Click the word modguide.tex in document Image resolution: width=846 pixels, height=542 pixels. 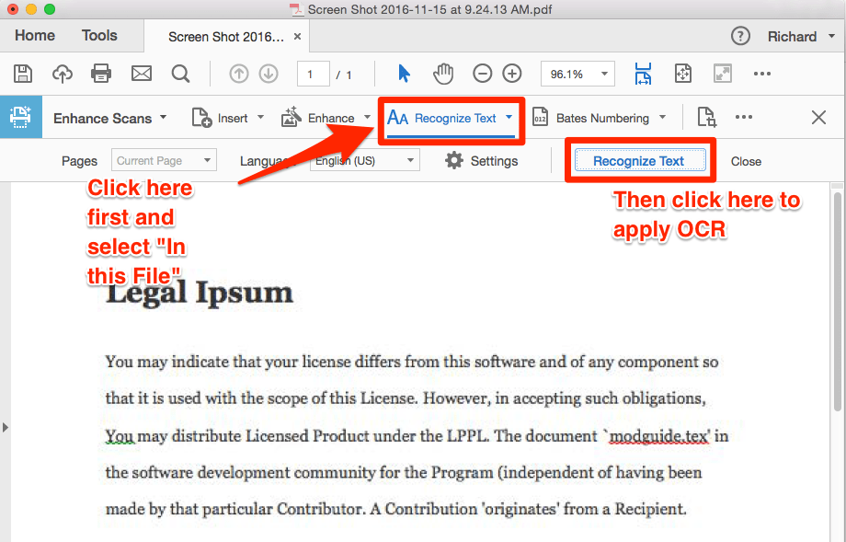coord(659,435)
